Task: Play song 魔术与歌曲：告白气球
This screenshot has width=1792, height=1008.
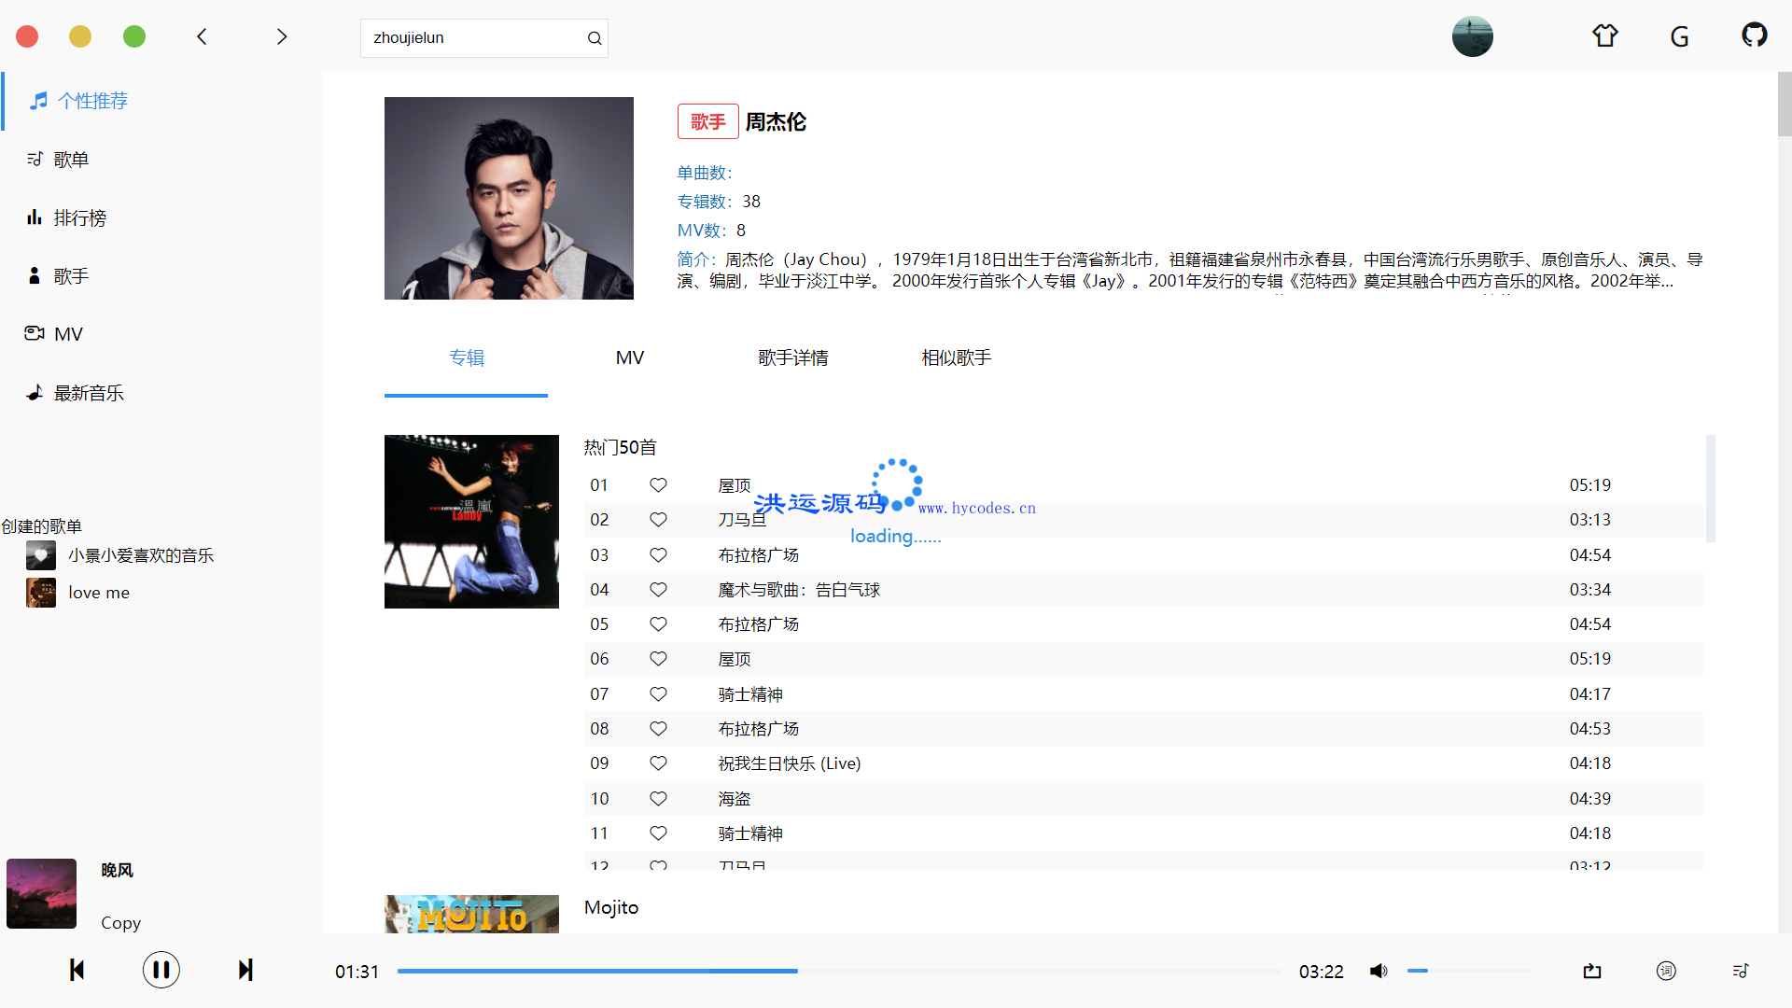Action: click(799, 590)
